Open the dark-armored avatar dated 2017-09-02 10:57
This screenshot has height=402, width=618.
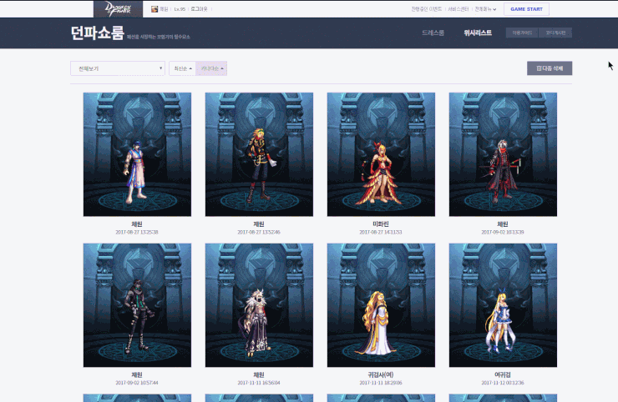tap(137, 305)
